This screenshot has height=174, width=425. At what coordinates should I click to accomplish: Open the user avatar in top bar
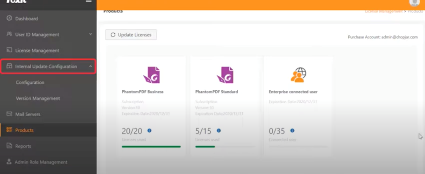[x=414, y=3]
